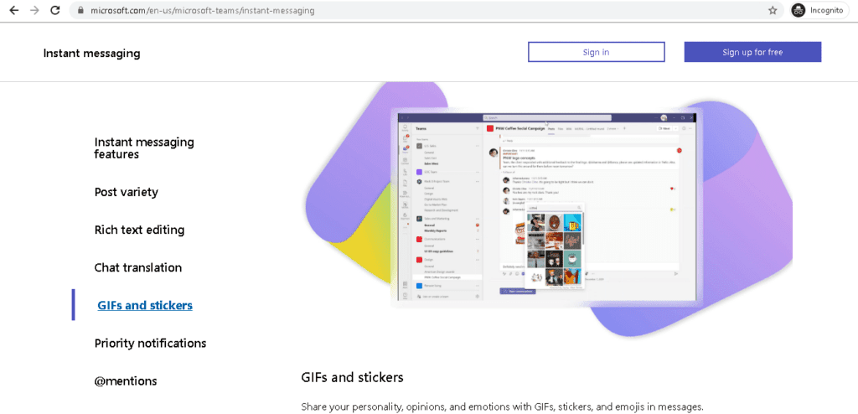Select the Priority notifications tab
This screenshot has height=414, width=858.
[150, 344]
